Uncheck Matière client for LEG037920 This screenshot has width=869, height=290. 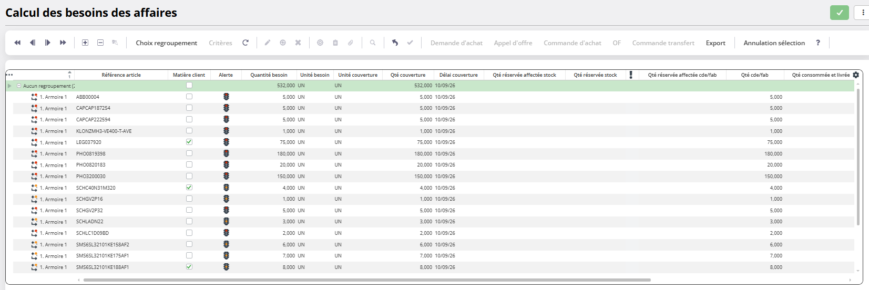coord(189,142)
